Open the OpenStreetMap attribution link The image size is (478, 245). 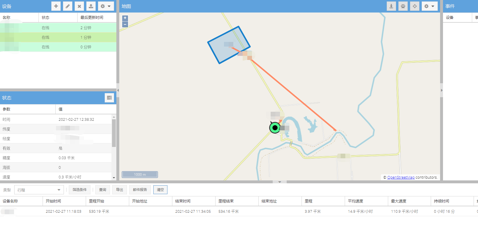[401, 177]
